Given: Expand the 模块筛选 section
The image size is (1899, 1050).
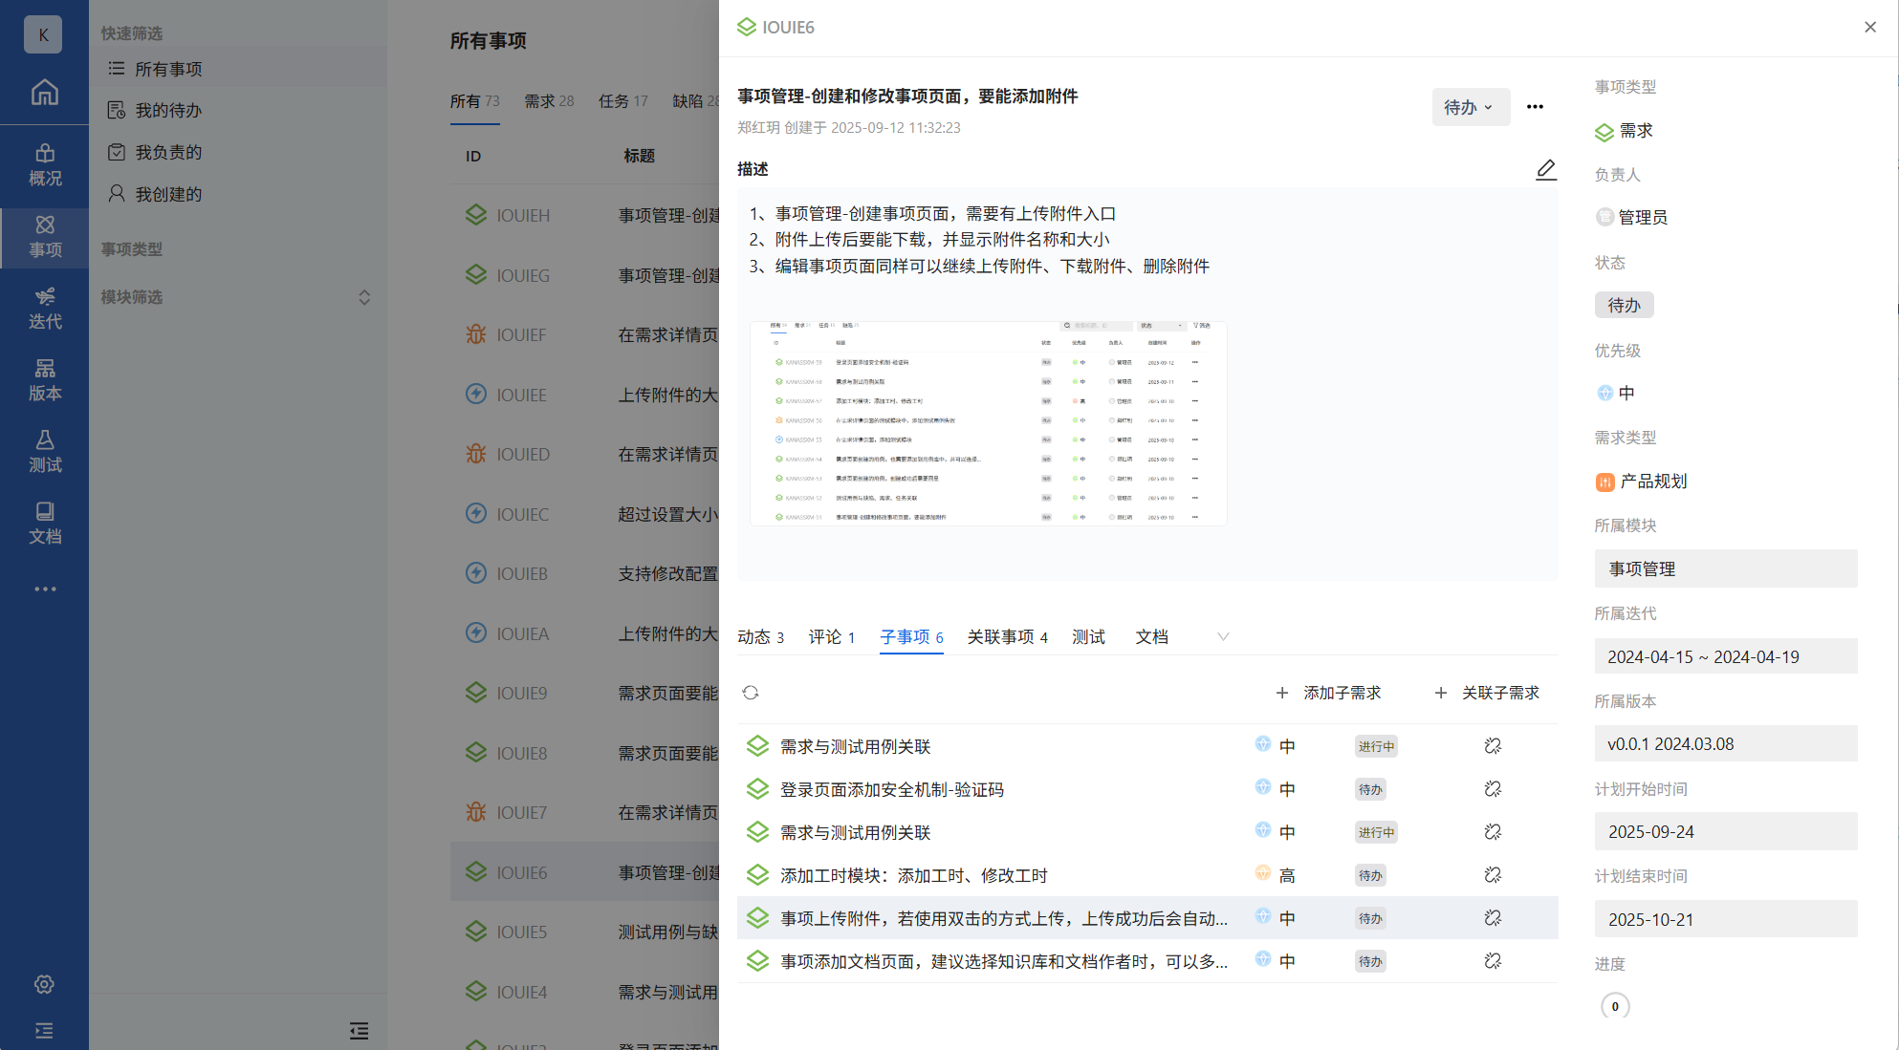Looking at the screenshot, I should coord(364,297).
